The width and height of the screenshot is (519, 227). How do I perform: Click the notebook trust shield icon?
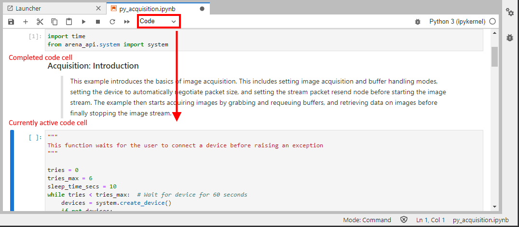click(404, 220)
